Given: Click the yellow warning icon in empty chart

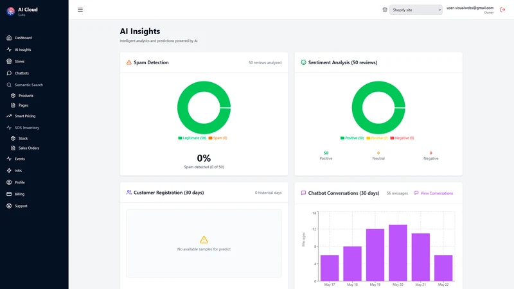Looking at the screenshot, I should (204, 240).
